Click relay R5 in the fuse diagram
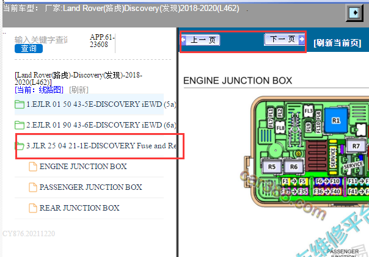Viewport: 369px width, 257px height. click(x=272, y=167)
